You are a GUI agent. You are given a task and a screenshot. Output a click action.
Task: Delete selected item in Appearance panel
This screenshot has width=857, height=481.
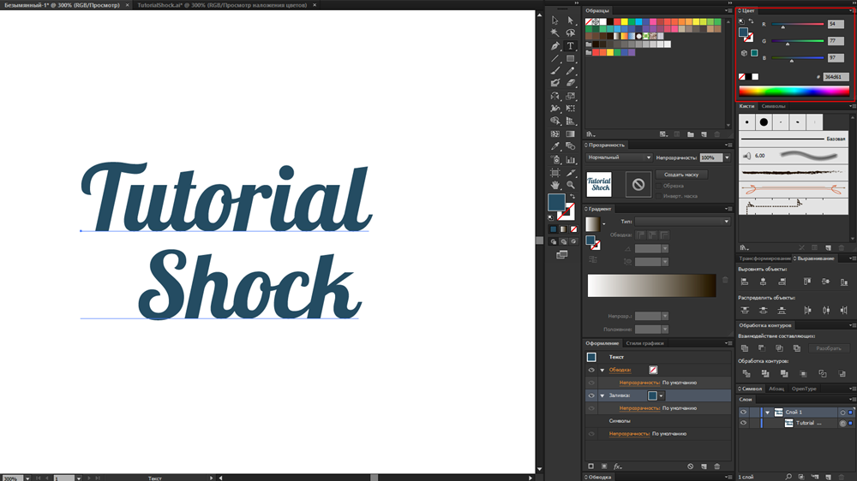pyautogui.click(x=717, y=466)
